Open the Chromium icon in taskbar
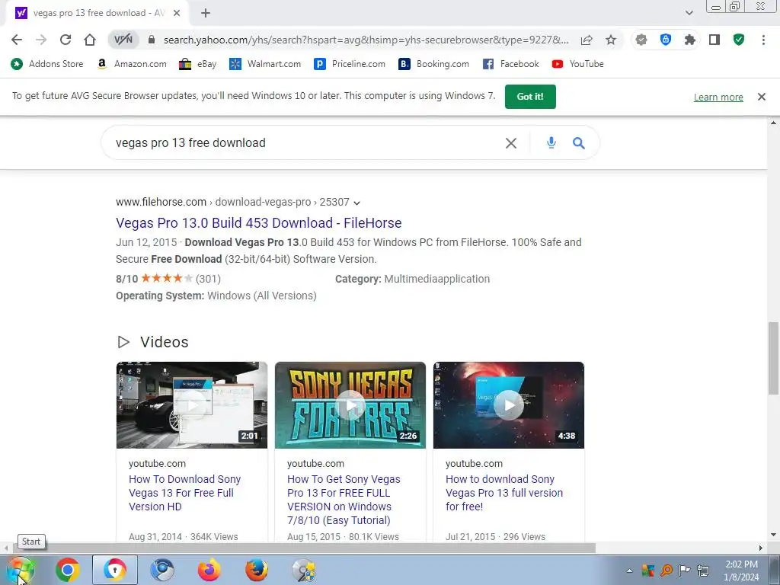 tap(162, 570)
